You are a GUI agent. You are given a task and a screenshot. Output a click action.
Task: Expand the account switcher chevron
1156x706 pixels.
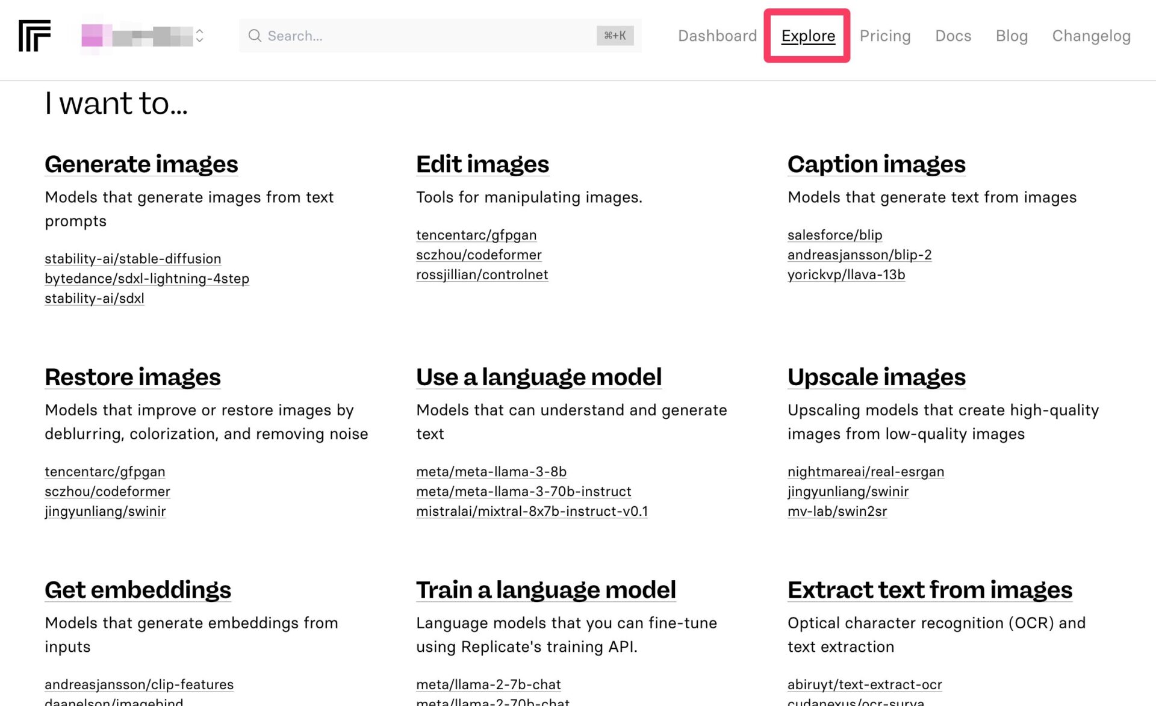pos(200,36)
